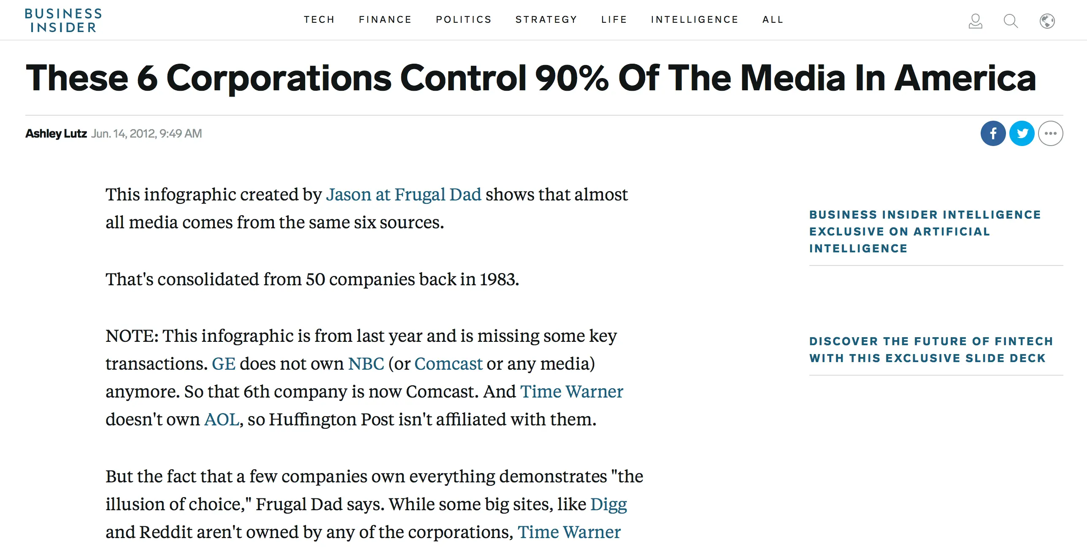Follow the Jason at Frugal Dad link
The image size is (1087, 552).
(x=403, y=195)
